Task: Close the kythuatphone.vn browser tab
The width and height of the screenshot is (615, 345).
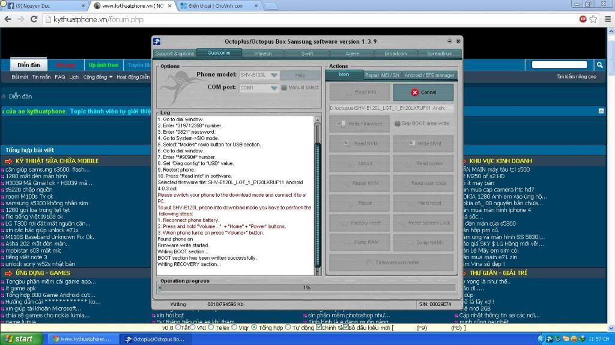Action: click(170, 6)
